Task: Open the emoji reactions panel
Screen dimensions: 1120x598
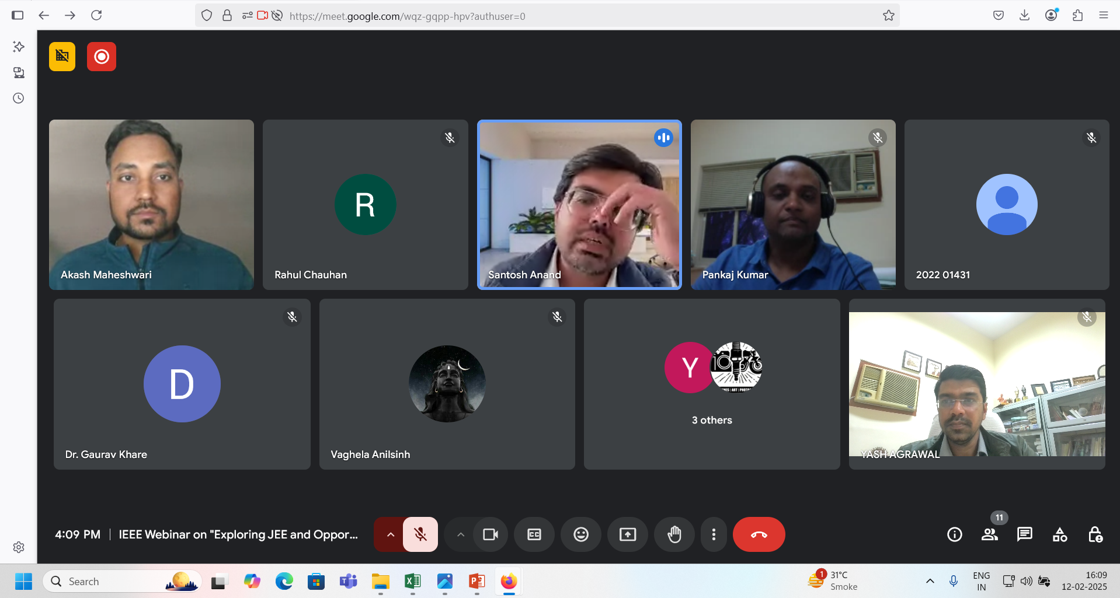Action: click(580, 534)
